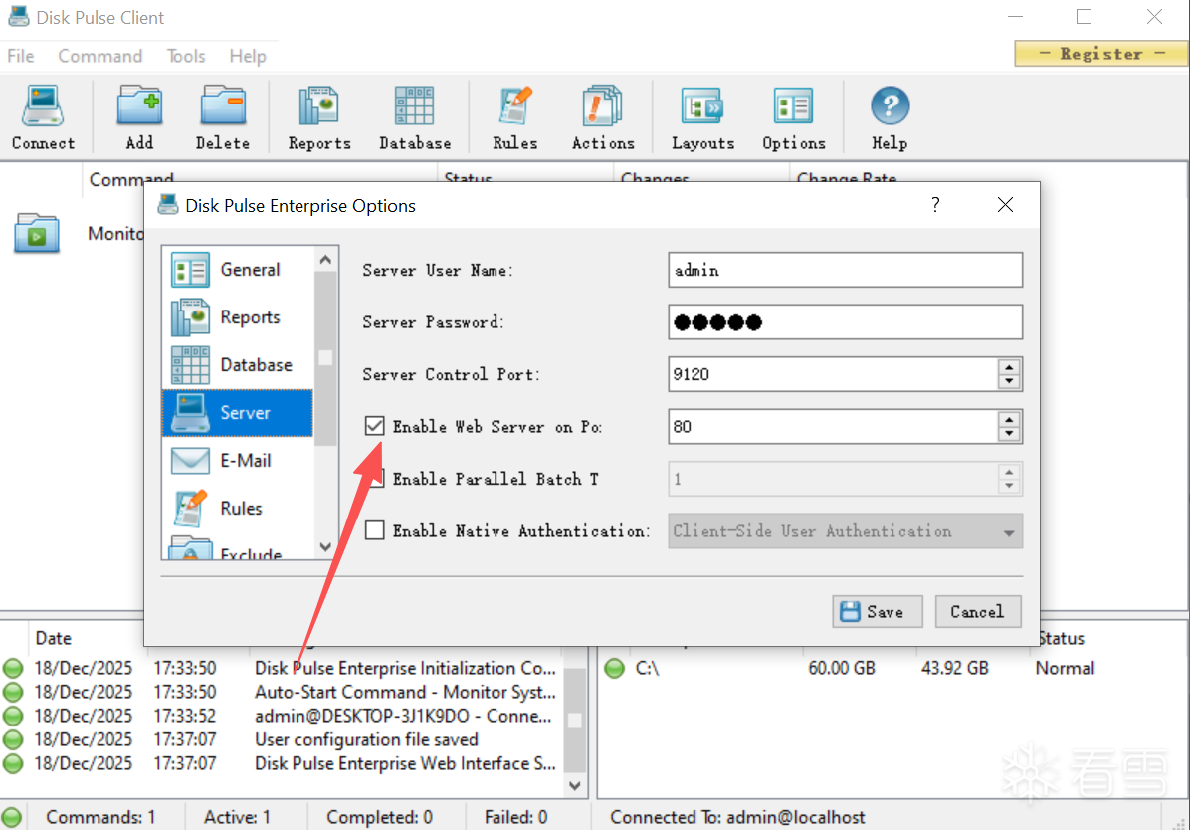1190x830 pixels.
Task: Decrease the web server port value
Action: coord(1009,434)
